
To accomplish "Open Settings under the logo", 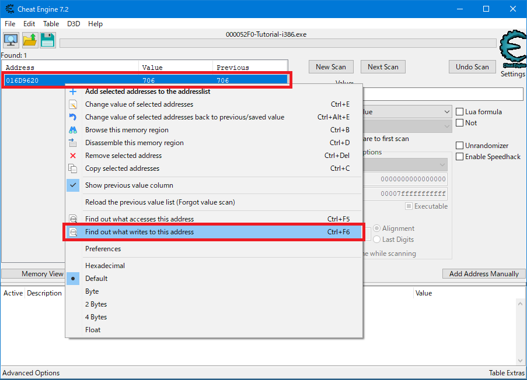I will 512,74.
